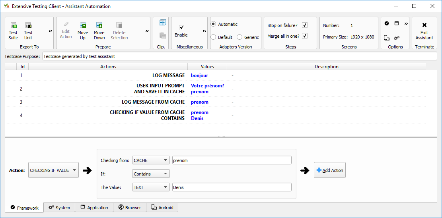Export to Test Unit
The width and height of the screenshot is (442, 218).
(28, 31)
